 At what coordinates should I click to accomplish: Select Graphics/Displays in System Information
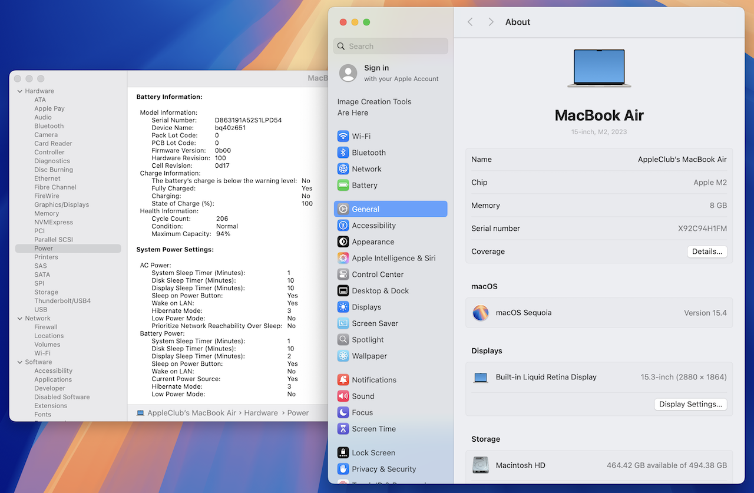coord(62,205)
